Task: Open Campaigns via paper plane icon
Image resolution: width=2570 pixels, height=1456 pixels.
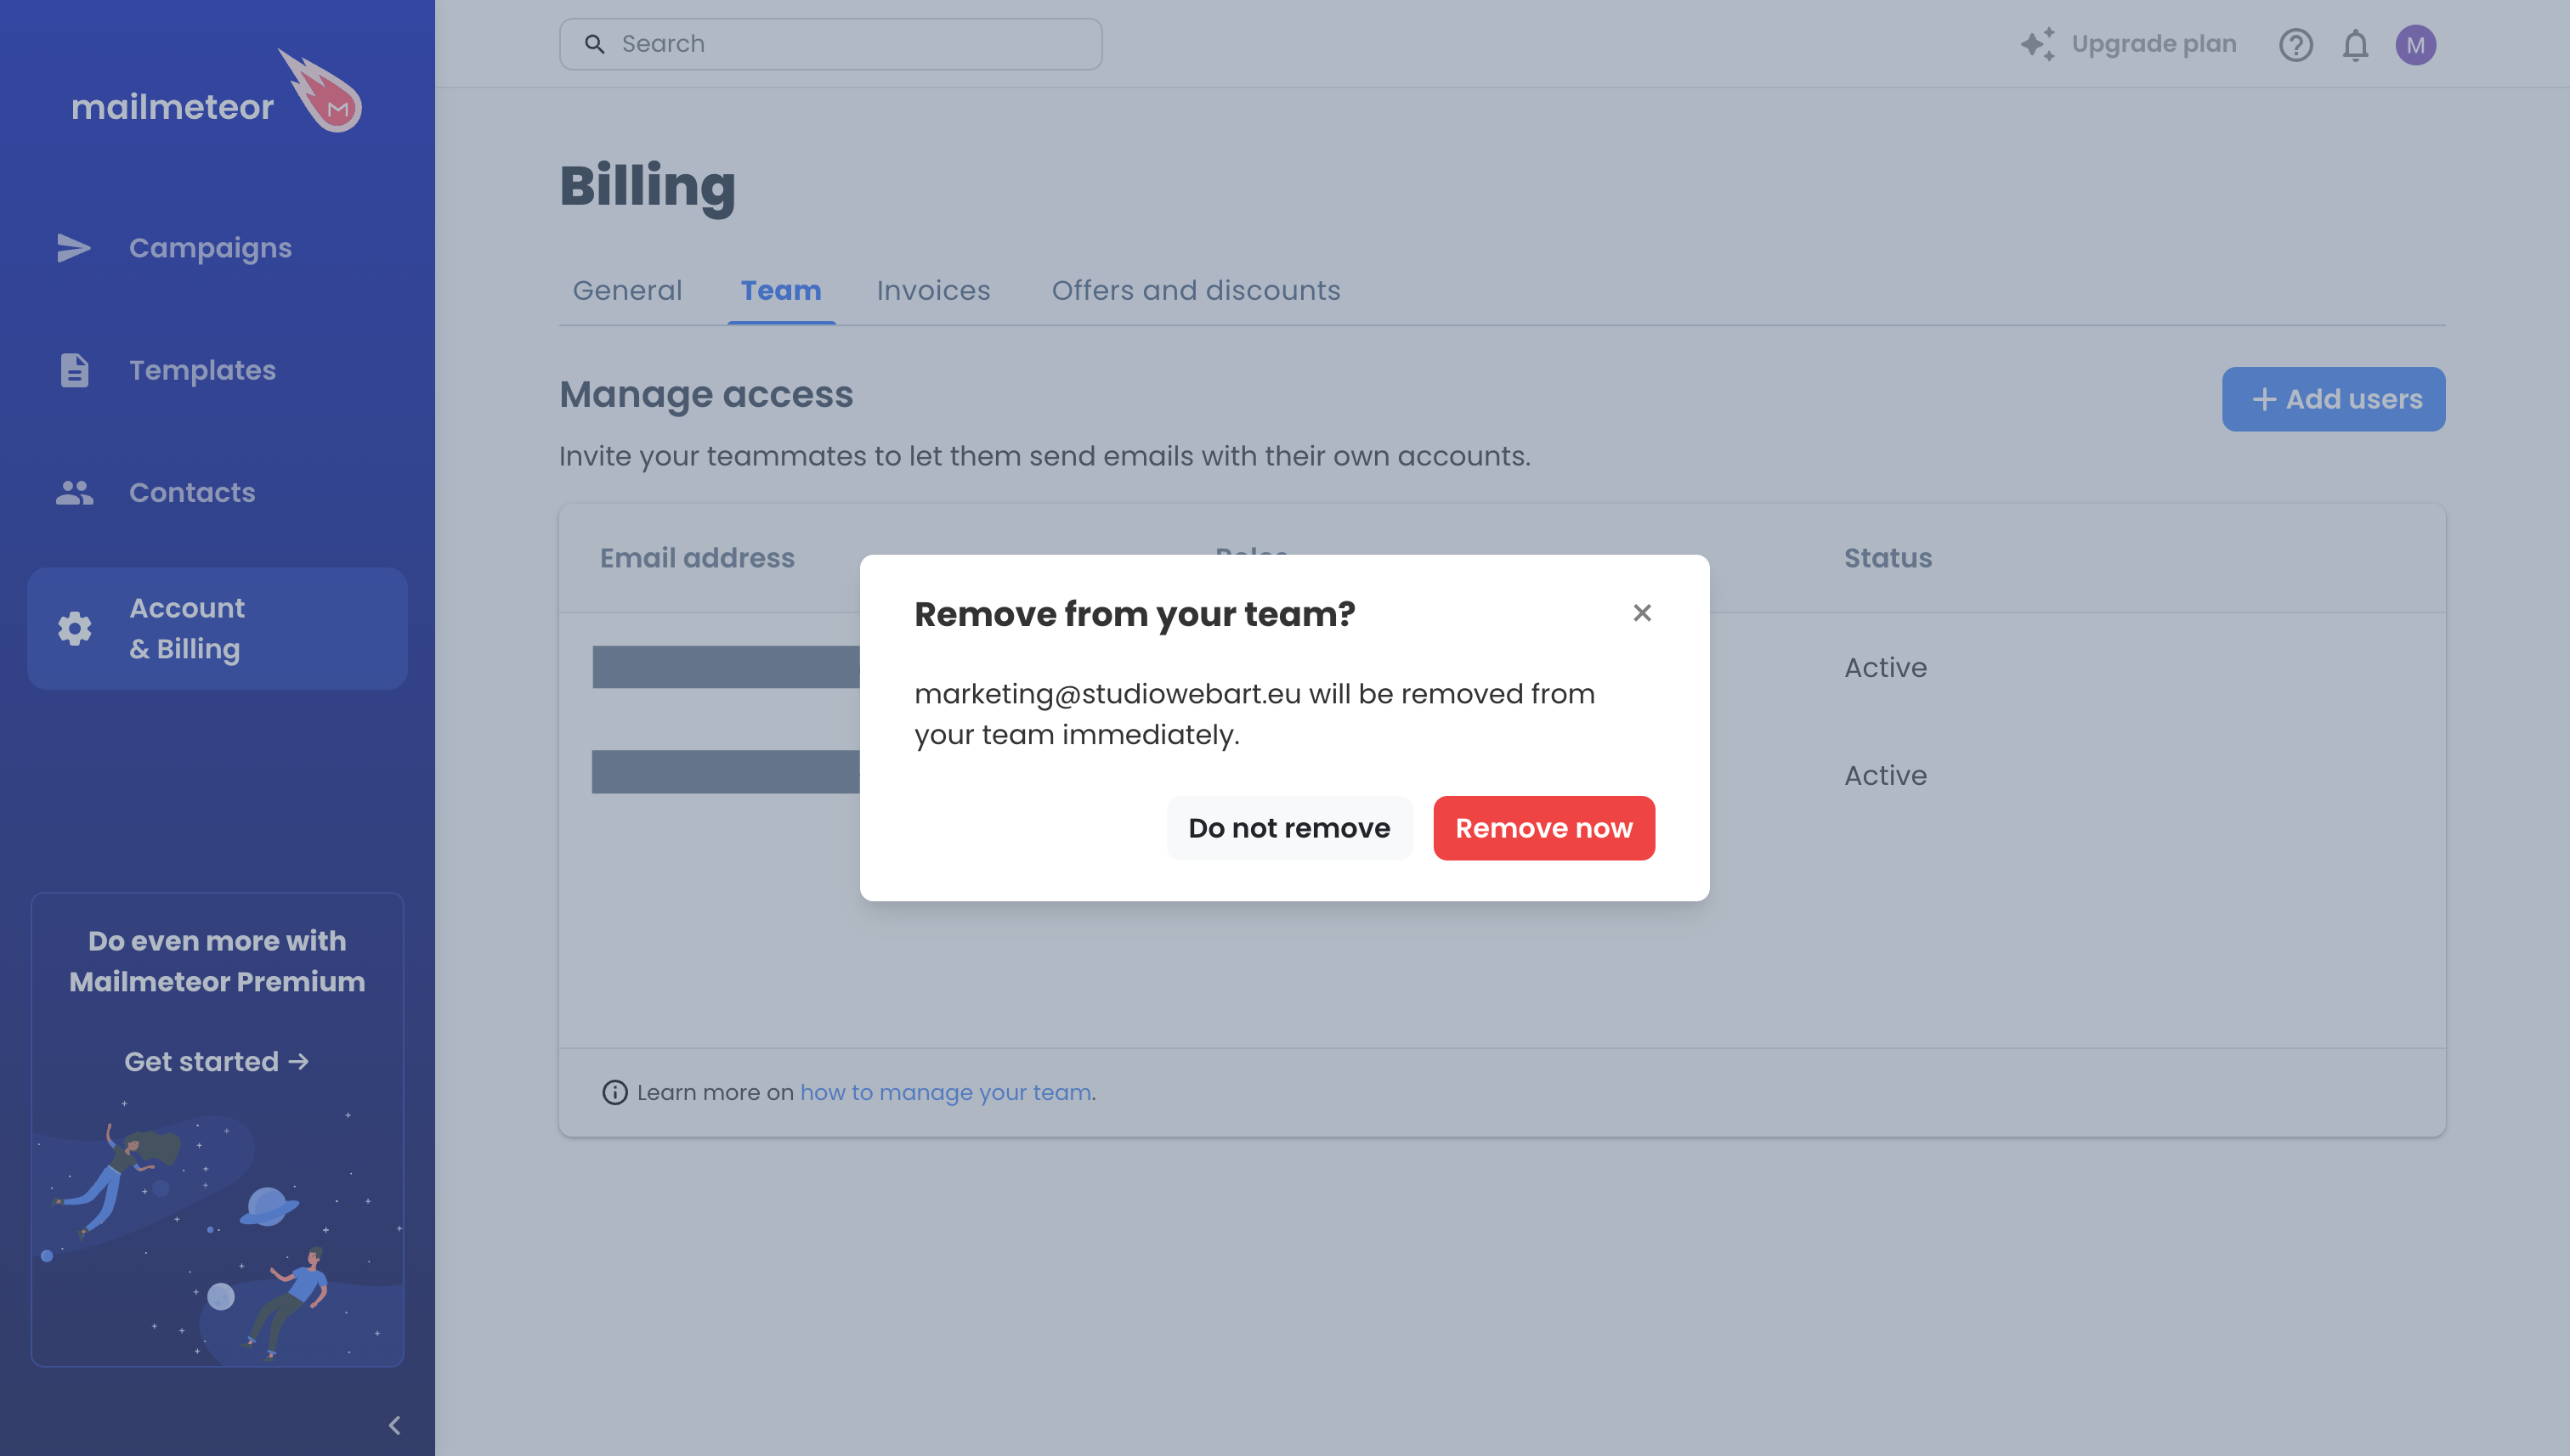Action: 74,248
